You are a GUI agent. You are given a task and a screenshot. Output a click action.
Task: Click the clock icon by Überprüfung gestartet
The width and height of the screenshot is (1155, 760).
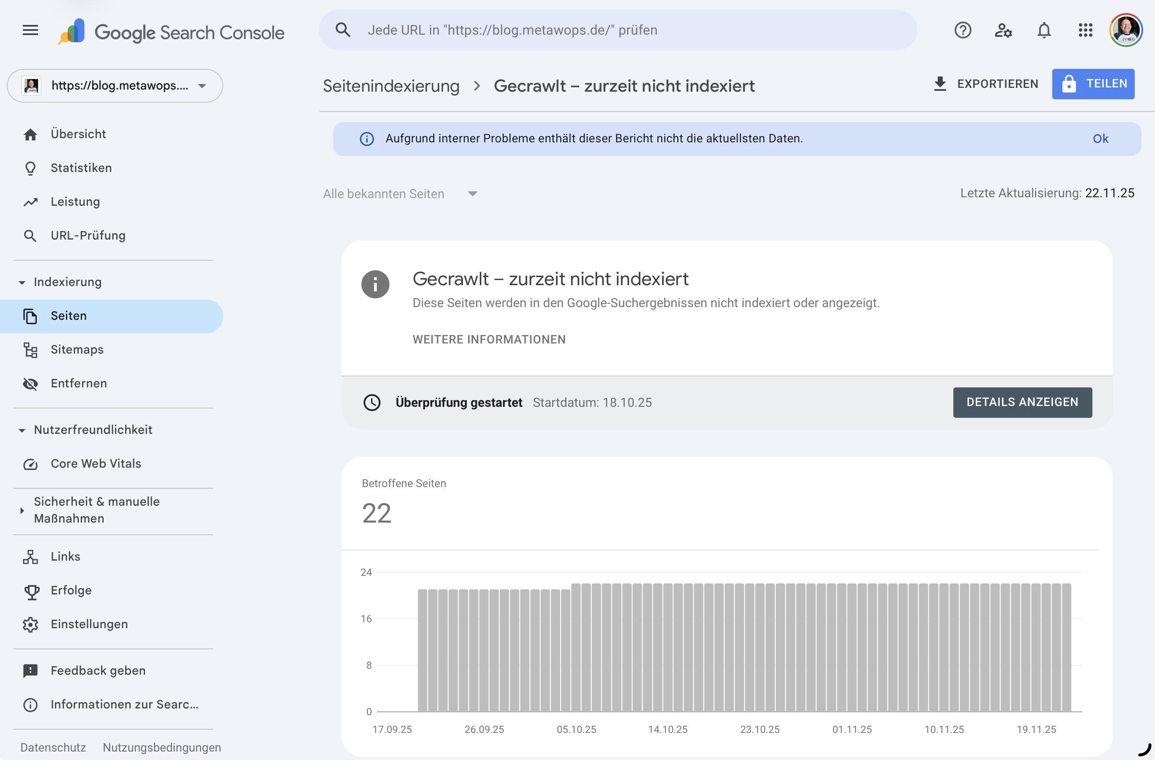tap(372, 403)
